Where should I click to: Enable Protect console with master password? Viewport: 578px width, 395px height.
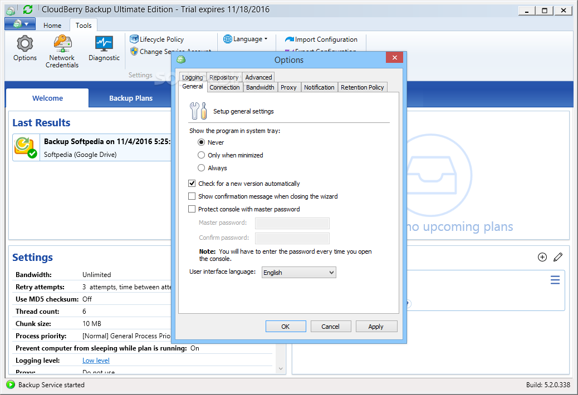(x=192, y=209)
